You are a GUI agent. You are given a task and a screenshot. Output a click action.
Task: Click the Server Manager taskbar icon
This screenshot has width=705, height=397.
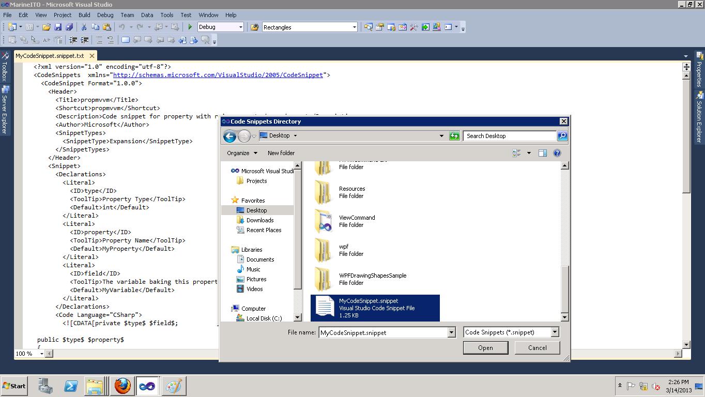coord(45,386)
